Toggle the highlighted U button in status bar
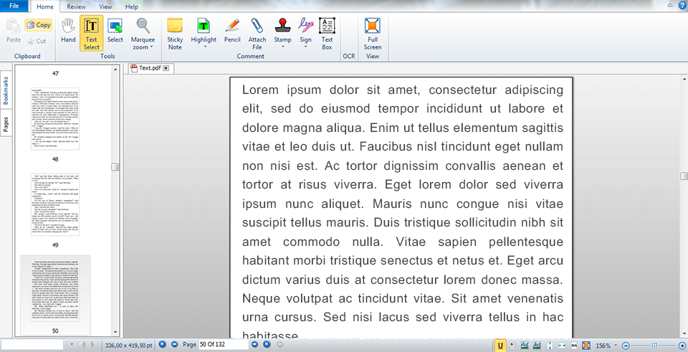 click(499, 346)
